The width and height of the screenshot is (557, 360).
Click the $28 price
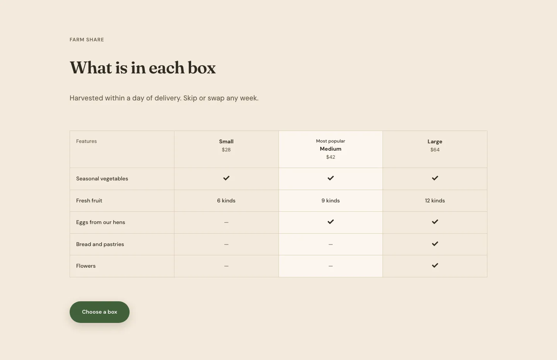[x=226, y=149]
